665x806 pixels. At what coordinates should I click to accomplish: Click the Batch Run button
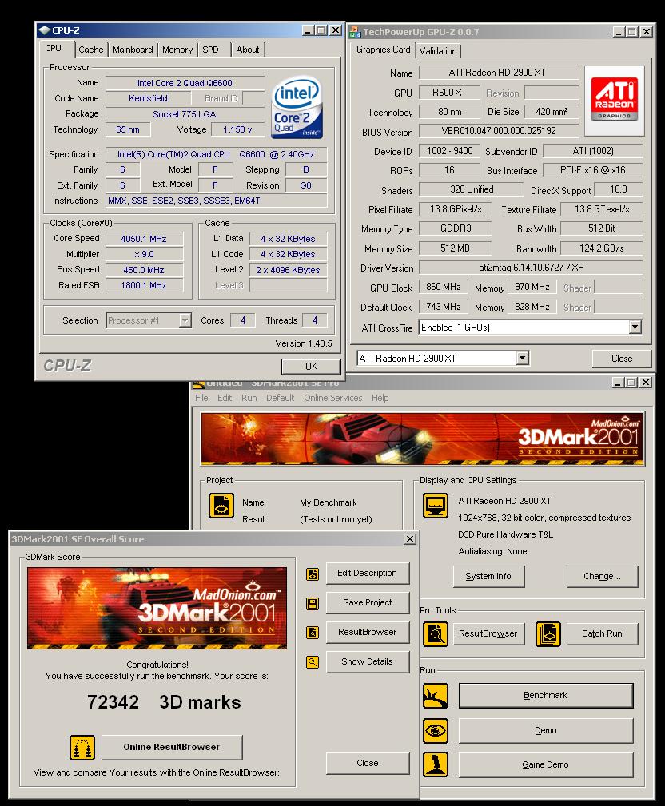point(602,633)
